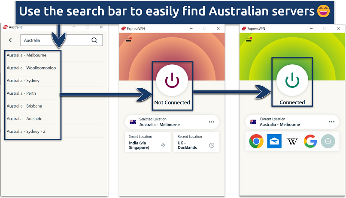Maximize the Connected ExpressVPN window
346x198 pixels.
click(x=325, y=28)
